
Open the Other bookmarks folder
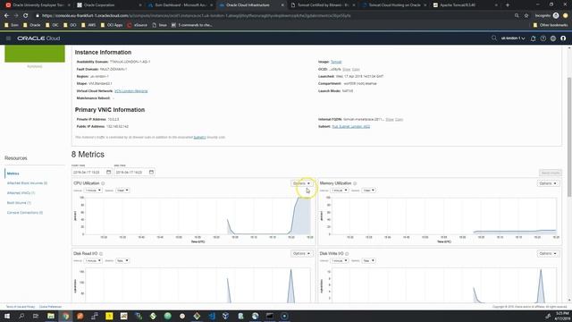click(x=551, y=25)
